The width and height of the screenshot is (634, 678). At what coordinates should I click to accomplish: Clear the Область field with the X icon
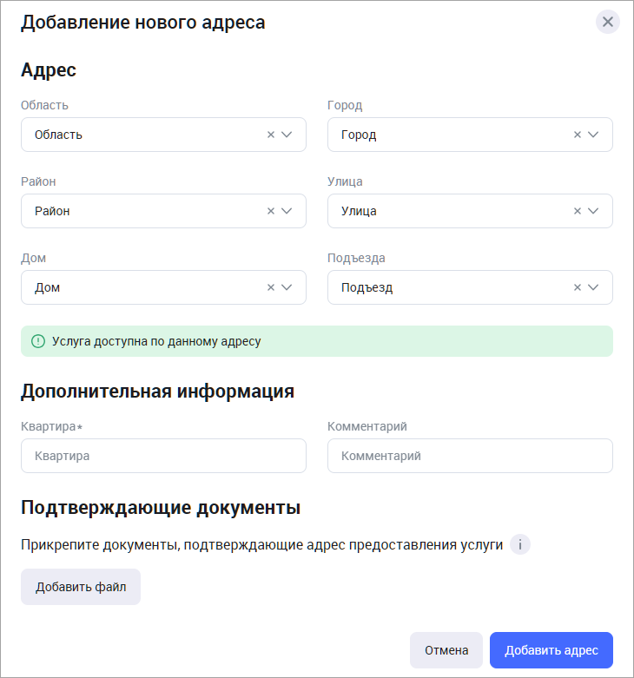coord(271,135)
